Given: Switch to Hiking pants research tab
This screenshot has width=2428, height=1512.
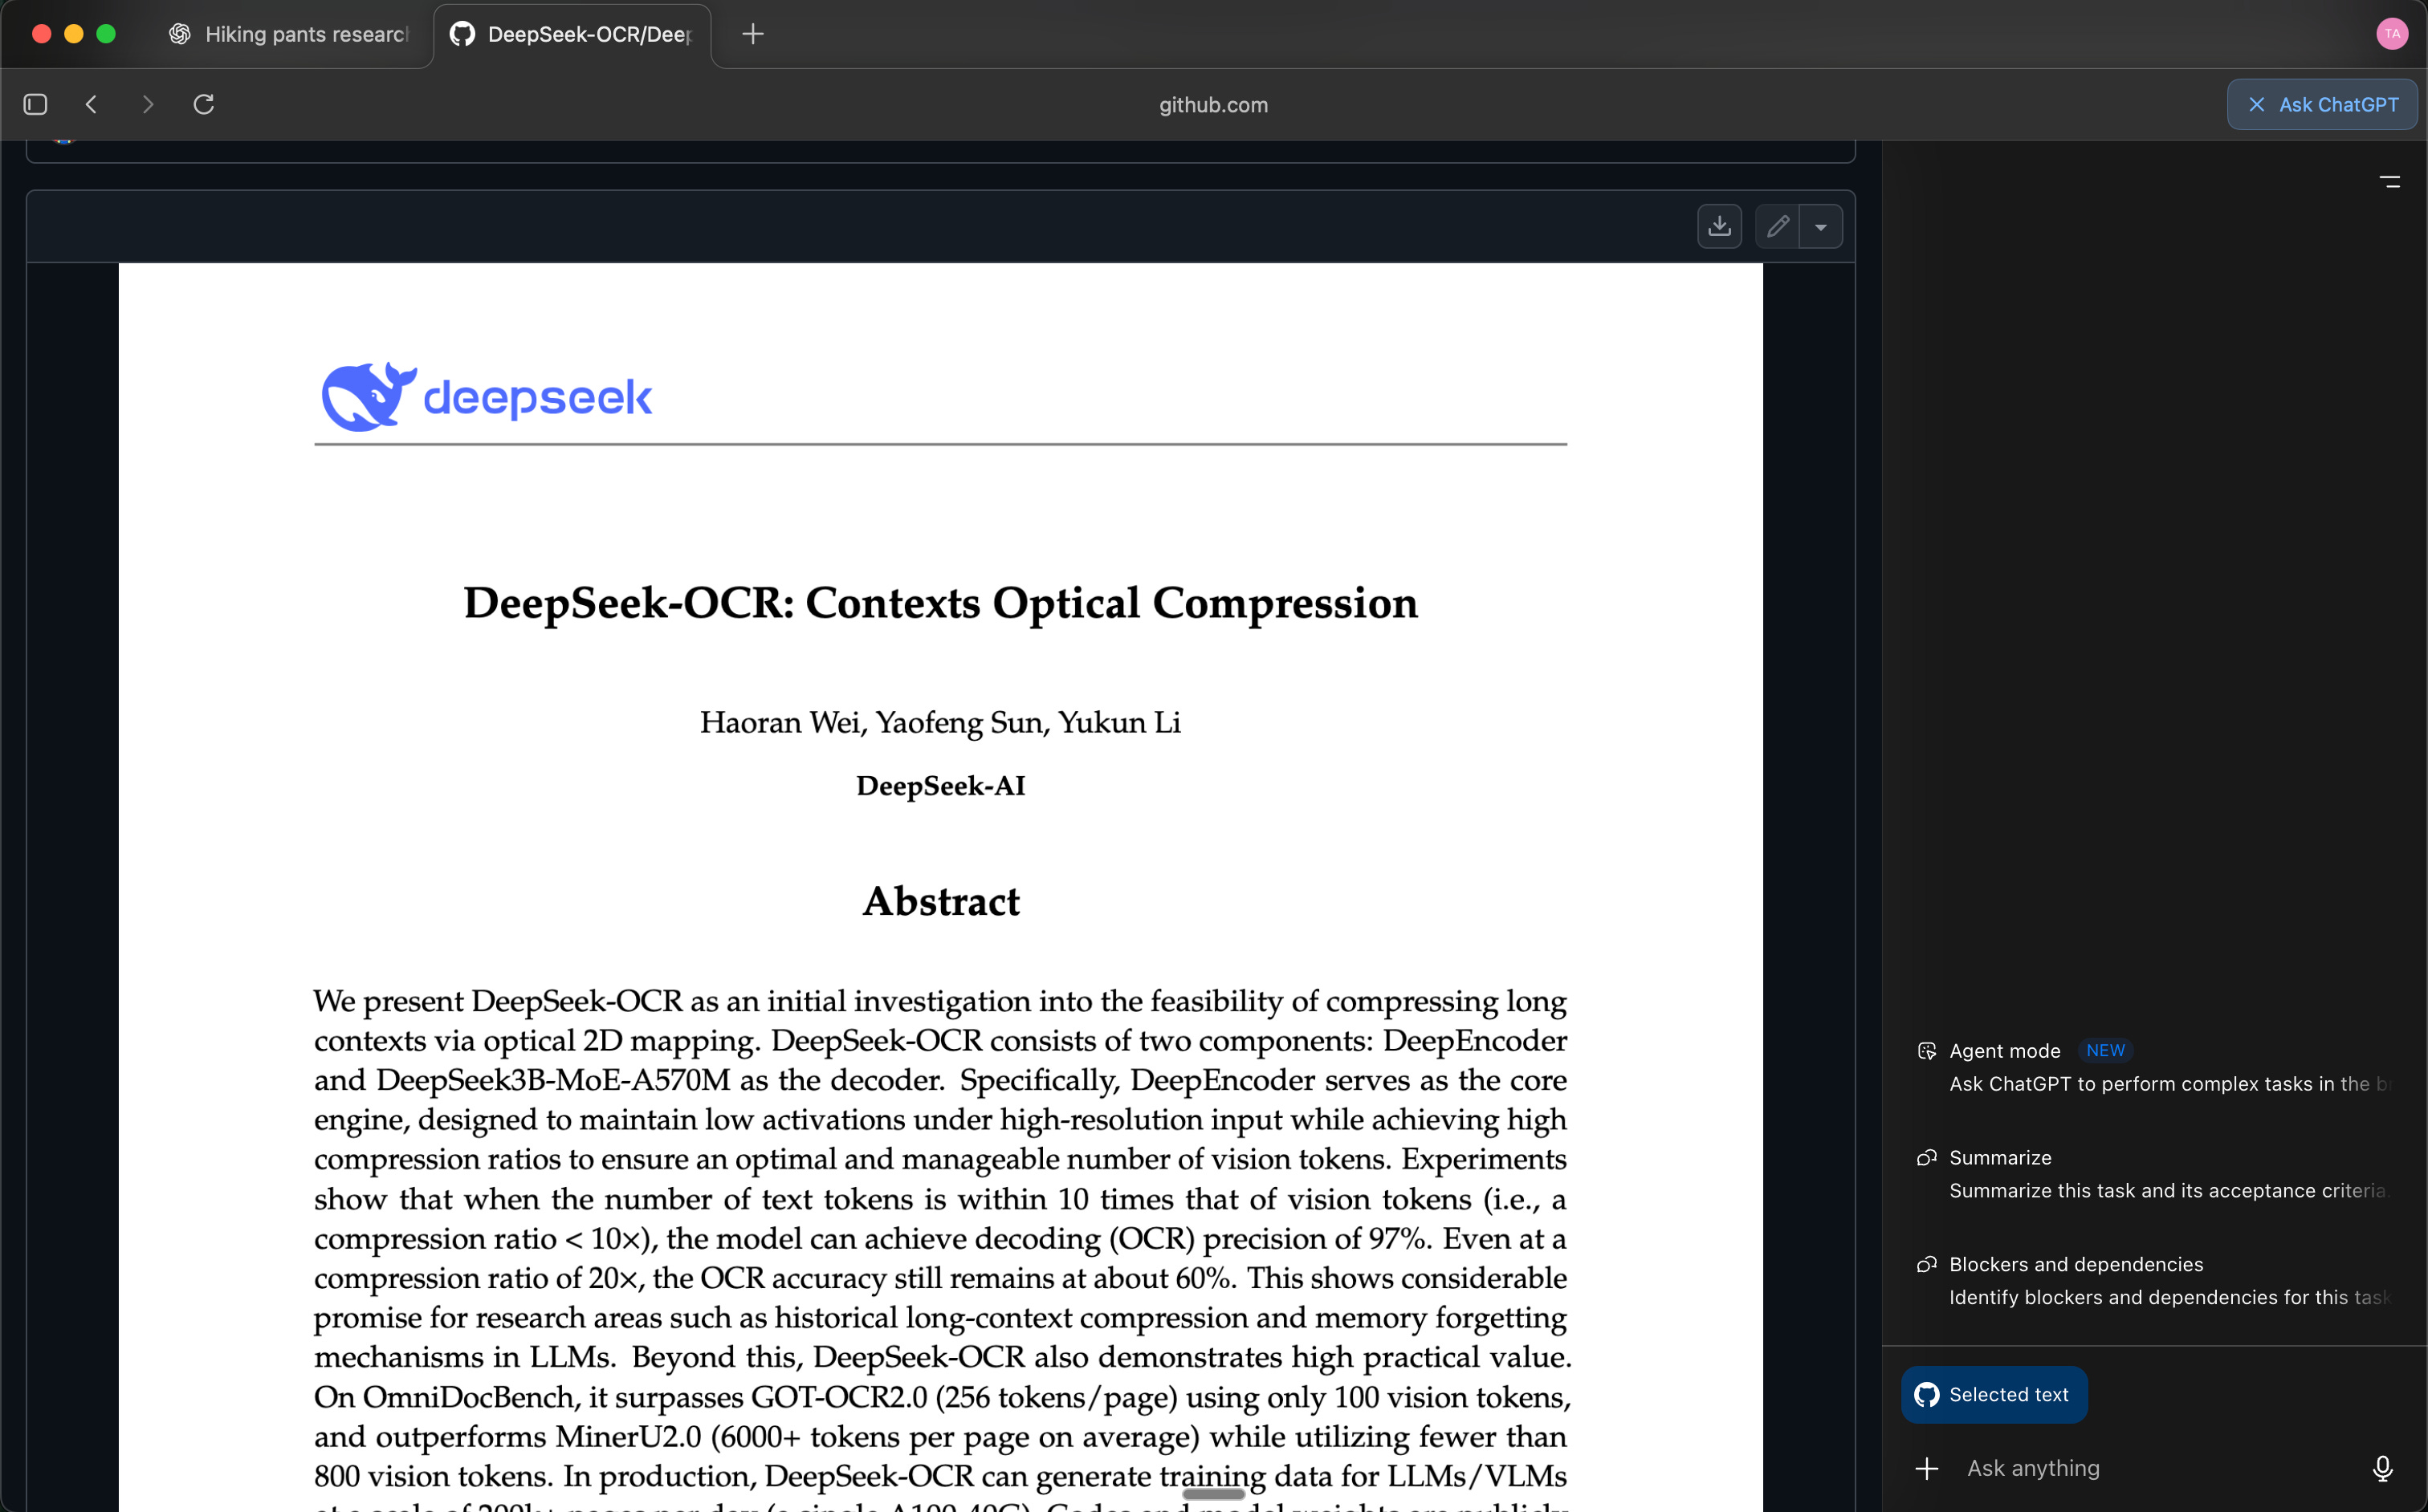Looking at the screenshot, I should 290,34.
